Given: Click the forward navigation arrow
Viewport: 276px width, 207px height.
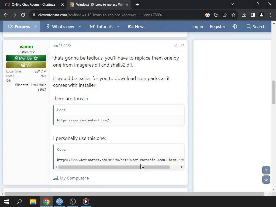Looking at the screenshot, I should point(15,15).
